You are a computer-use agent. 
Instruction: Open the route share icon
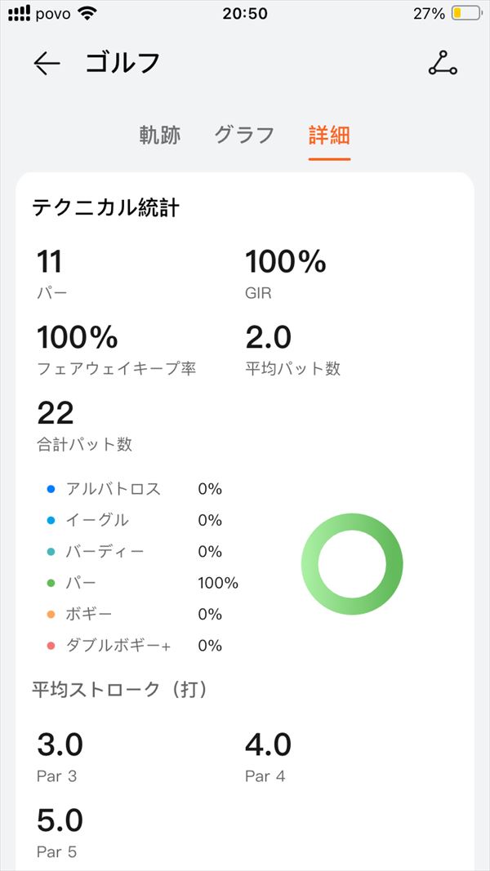443,64
